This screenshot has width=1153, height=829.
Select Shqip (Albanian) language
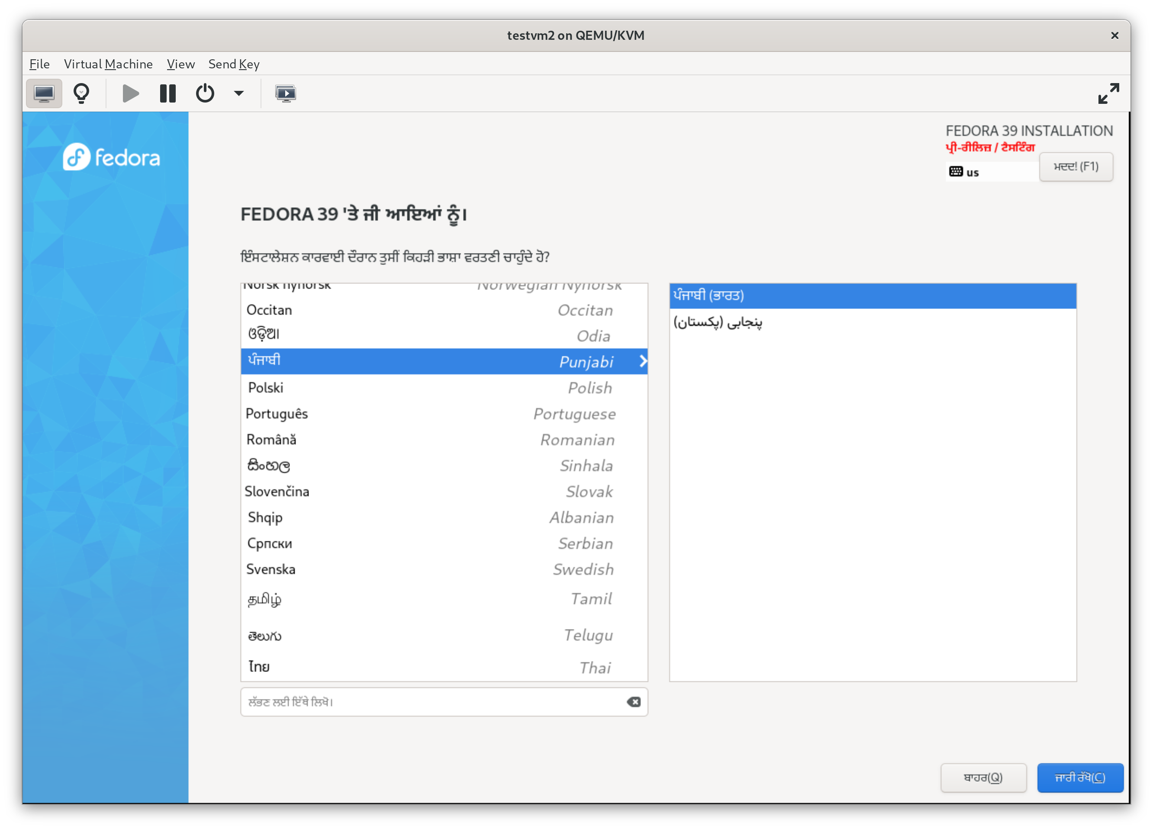tap(444, 517)
